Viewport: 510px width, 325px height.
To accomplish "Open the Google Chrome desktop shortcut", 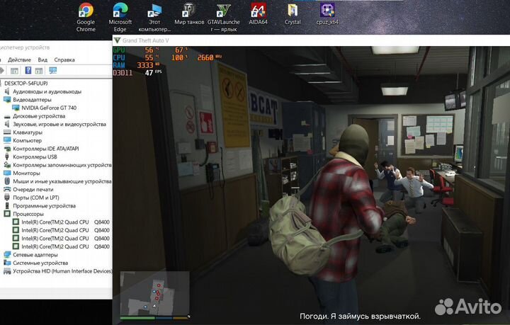I will pyautogui.click(x=86, y=12).
